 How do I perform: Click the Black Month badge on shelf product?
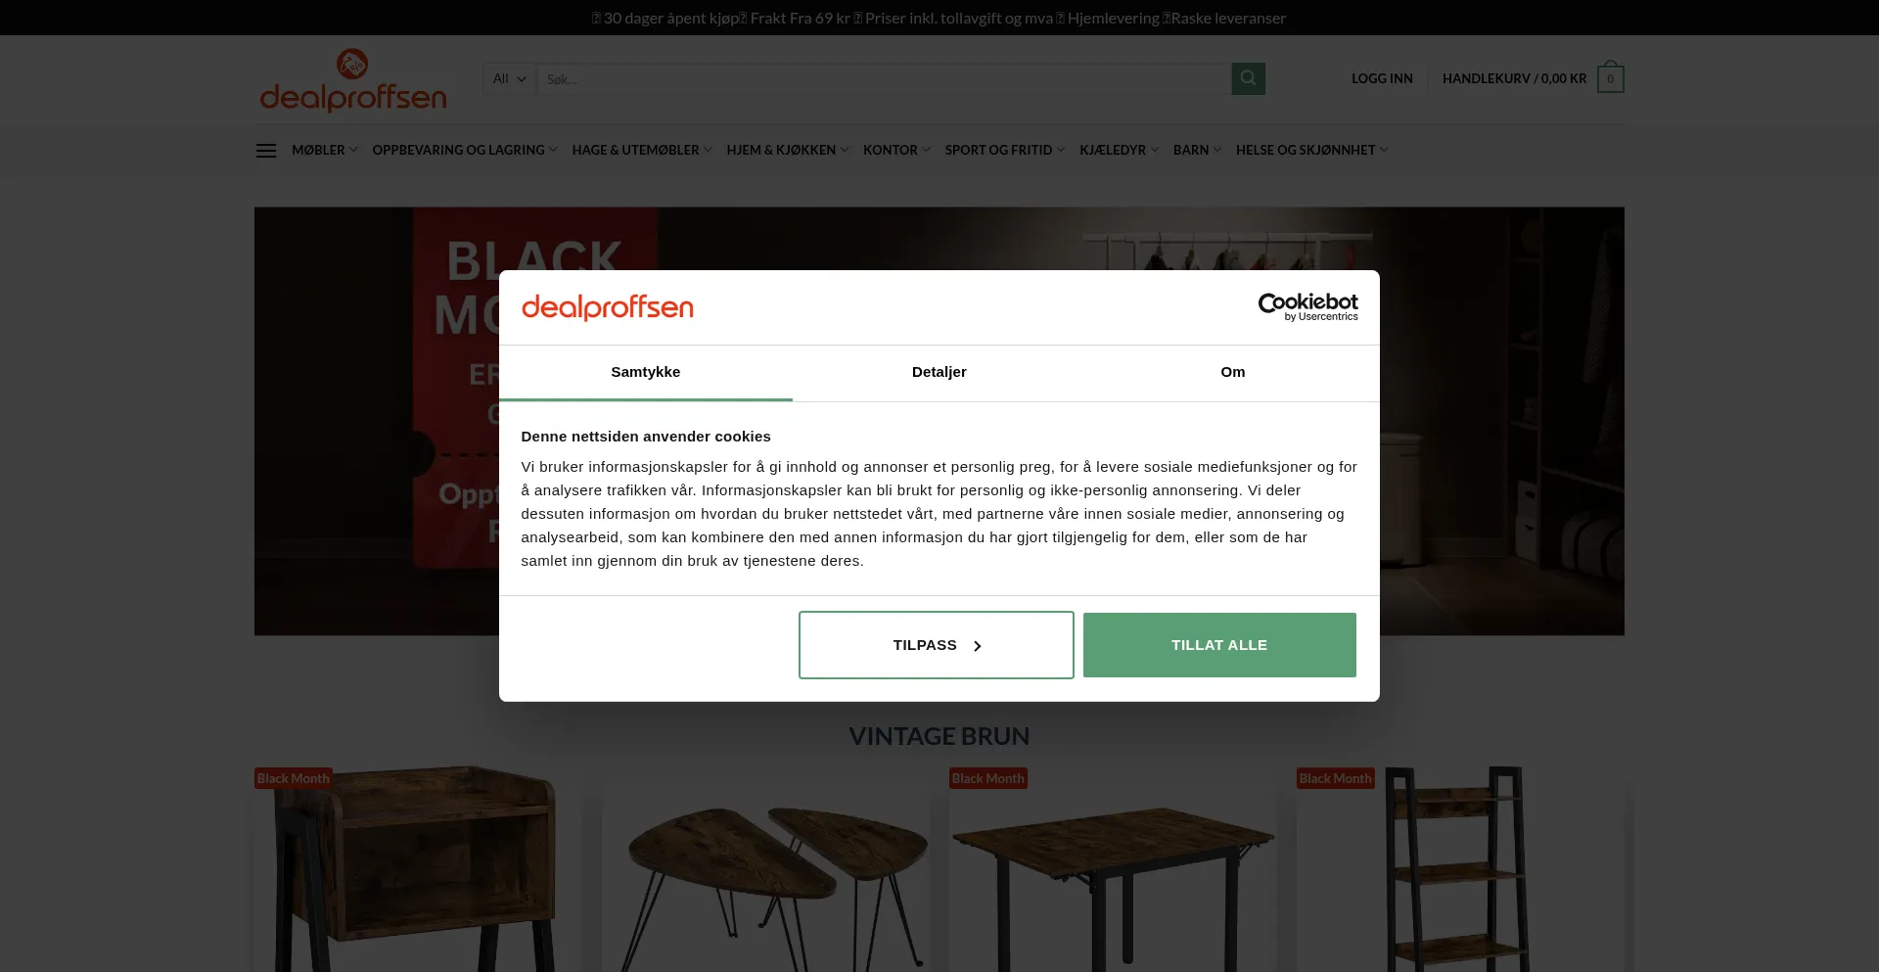1336,778
